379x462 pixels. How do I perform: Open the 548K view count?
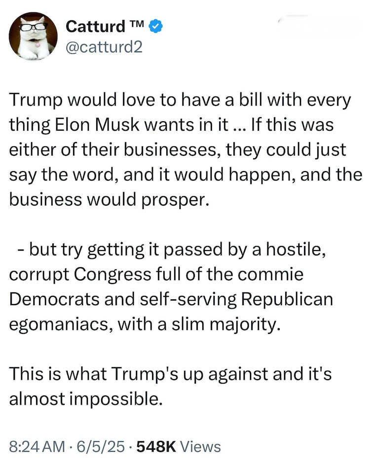click(156, 447)
